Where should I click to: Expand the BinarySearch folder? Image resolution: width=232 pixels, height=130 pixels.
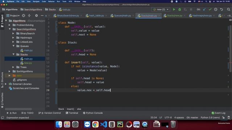click(13, 34)
